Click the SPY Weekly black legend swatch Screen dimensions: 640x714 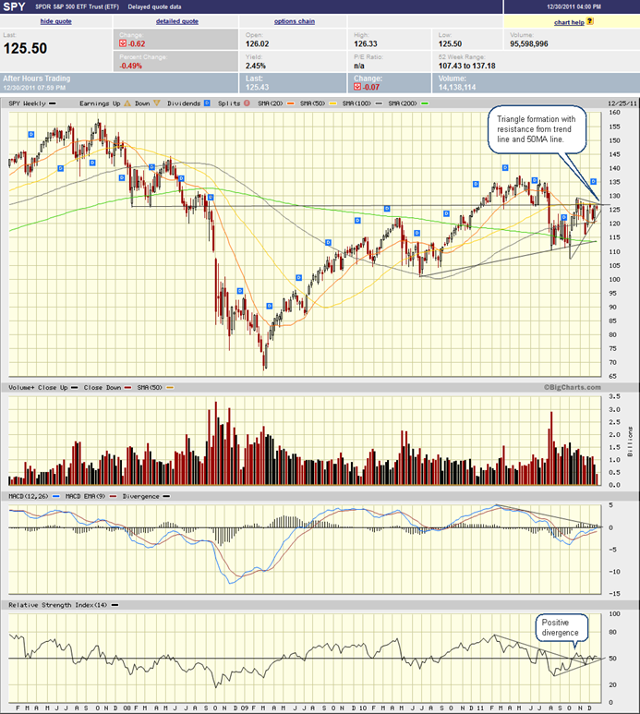53,103
